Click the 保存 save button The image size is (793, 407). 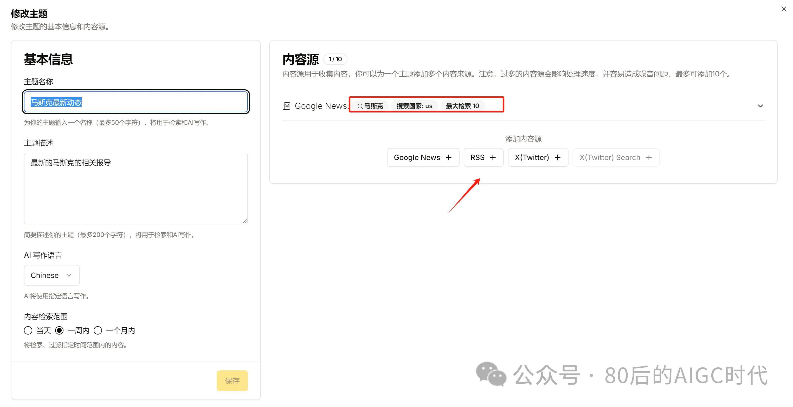[x=232, y=381]
